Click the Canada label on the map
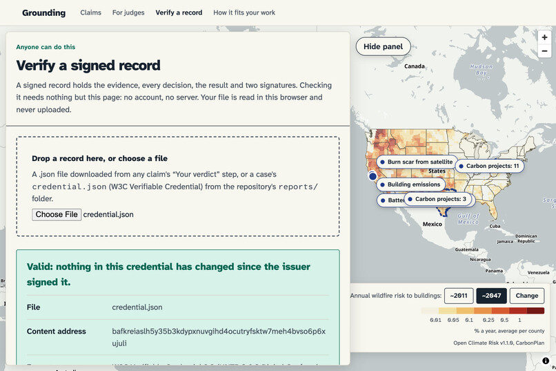 tap(414, 66)
